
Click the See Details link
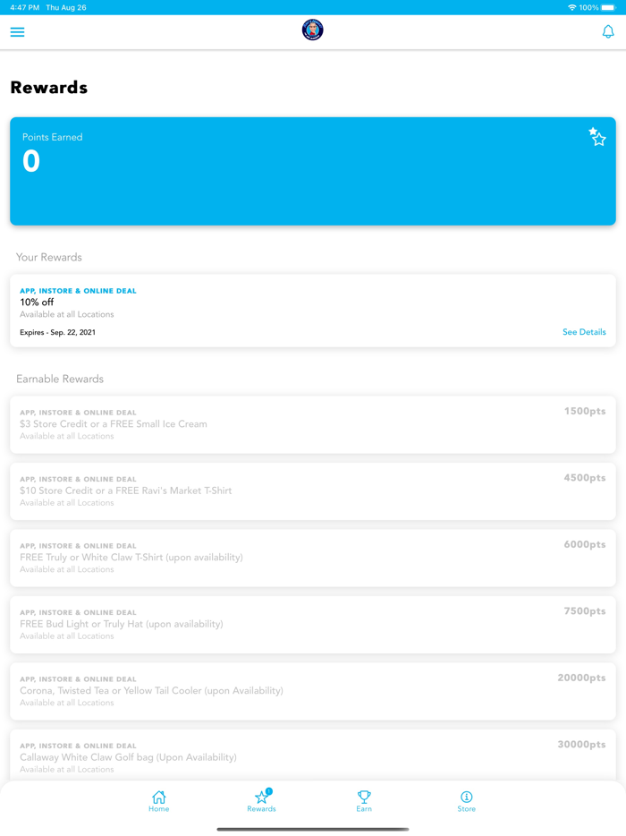click(x=584, y=332)
